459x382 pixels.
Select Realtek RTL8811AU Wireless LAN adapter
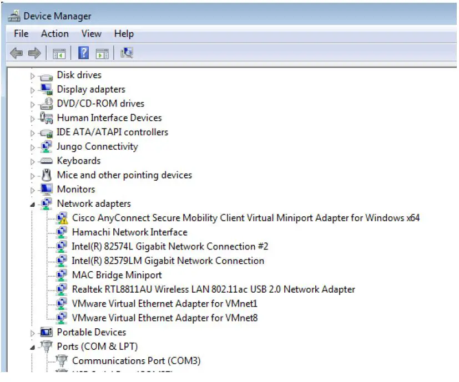pos(213,289)
